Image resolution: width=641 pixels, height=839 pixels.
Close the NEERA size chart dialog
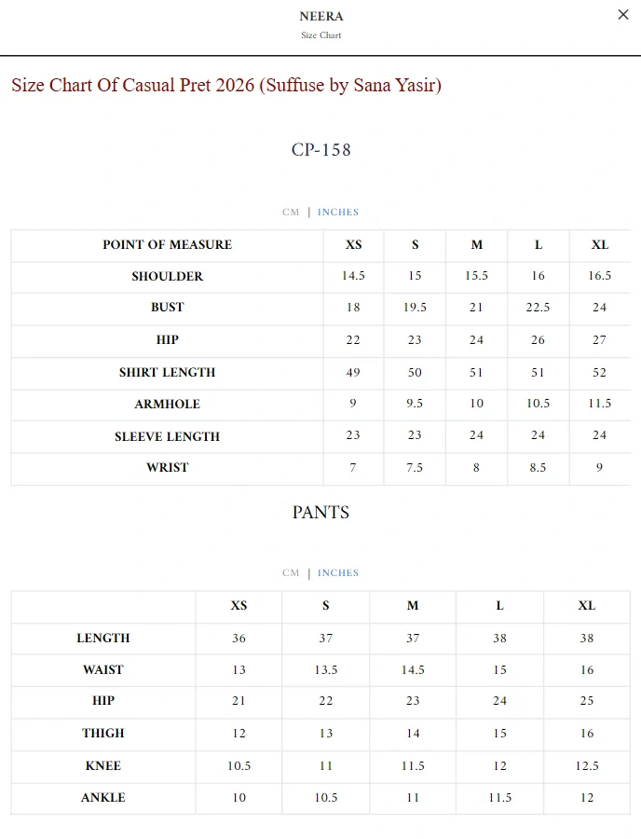pyautogui.click(x=623, y=15)
